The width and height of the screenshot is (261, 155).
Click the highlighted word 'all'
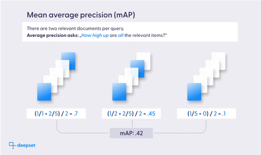coord(121,35)
